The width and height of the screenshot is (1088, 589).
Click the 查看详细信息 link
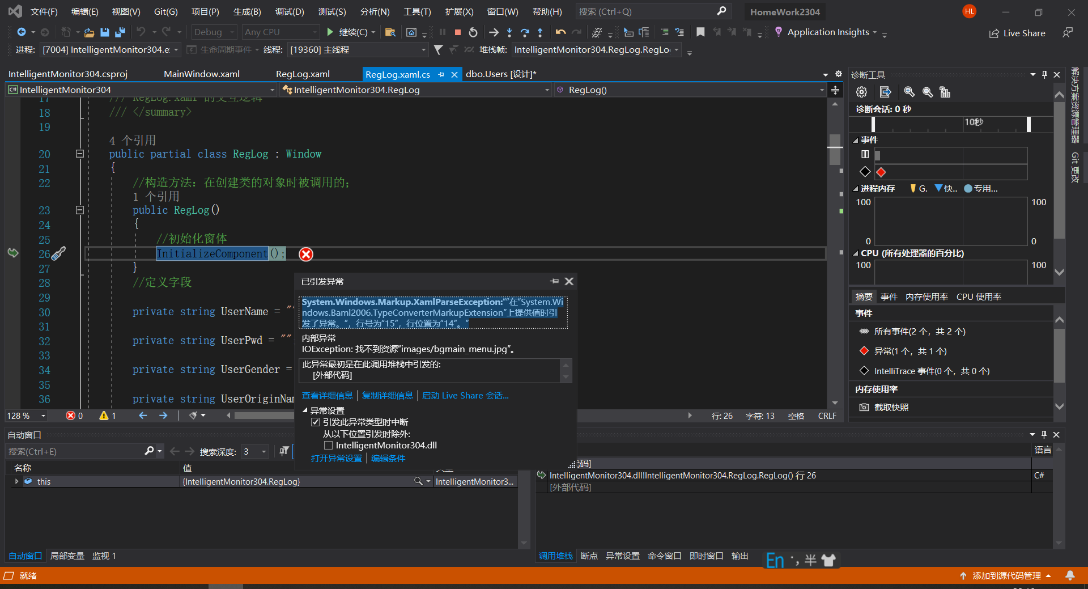327,396
